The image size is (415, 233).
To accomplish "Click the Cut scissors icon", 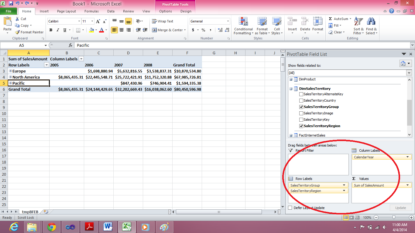I will click(17, 19).
